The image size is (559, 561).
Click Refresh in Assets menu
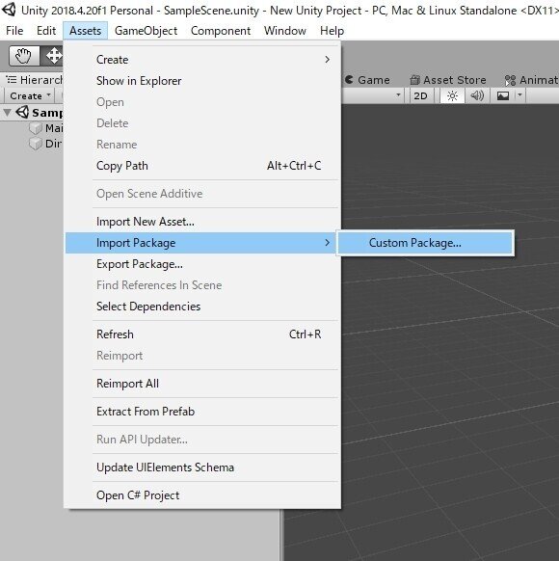coord(201,334)
